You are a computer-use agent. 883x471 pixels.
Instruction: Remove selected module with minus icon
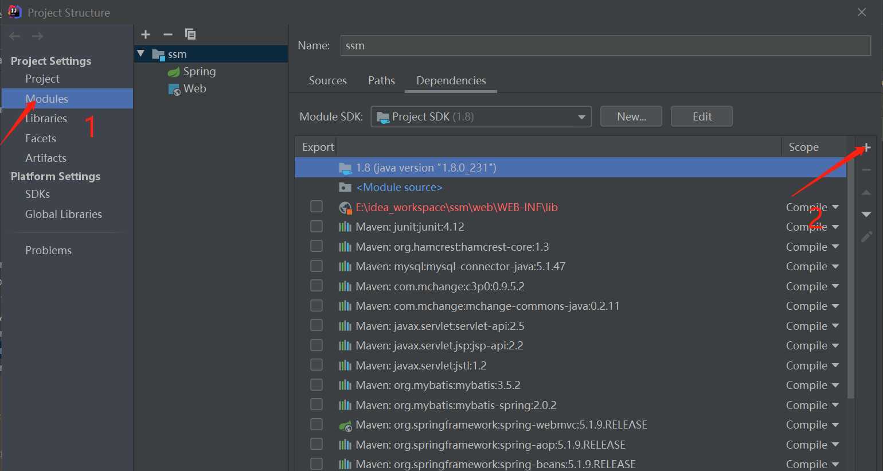[x=168, y=34]
